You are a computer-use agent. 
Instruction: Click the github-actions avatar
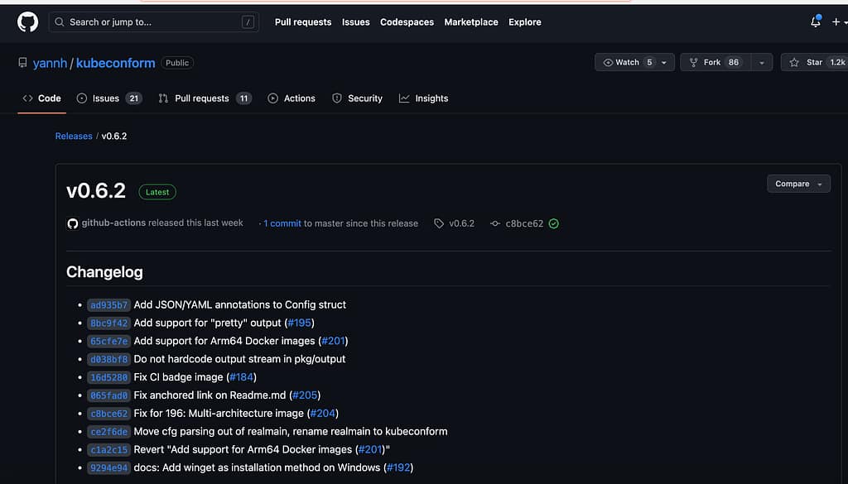(x=73, y=223)
